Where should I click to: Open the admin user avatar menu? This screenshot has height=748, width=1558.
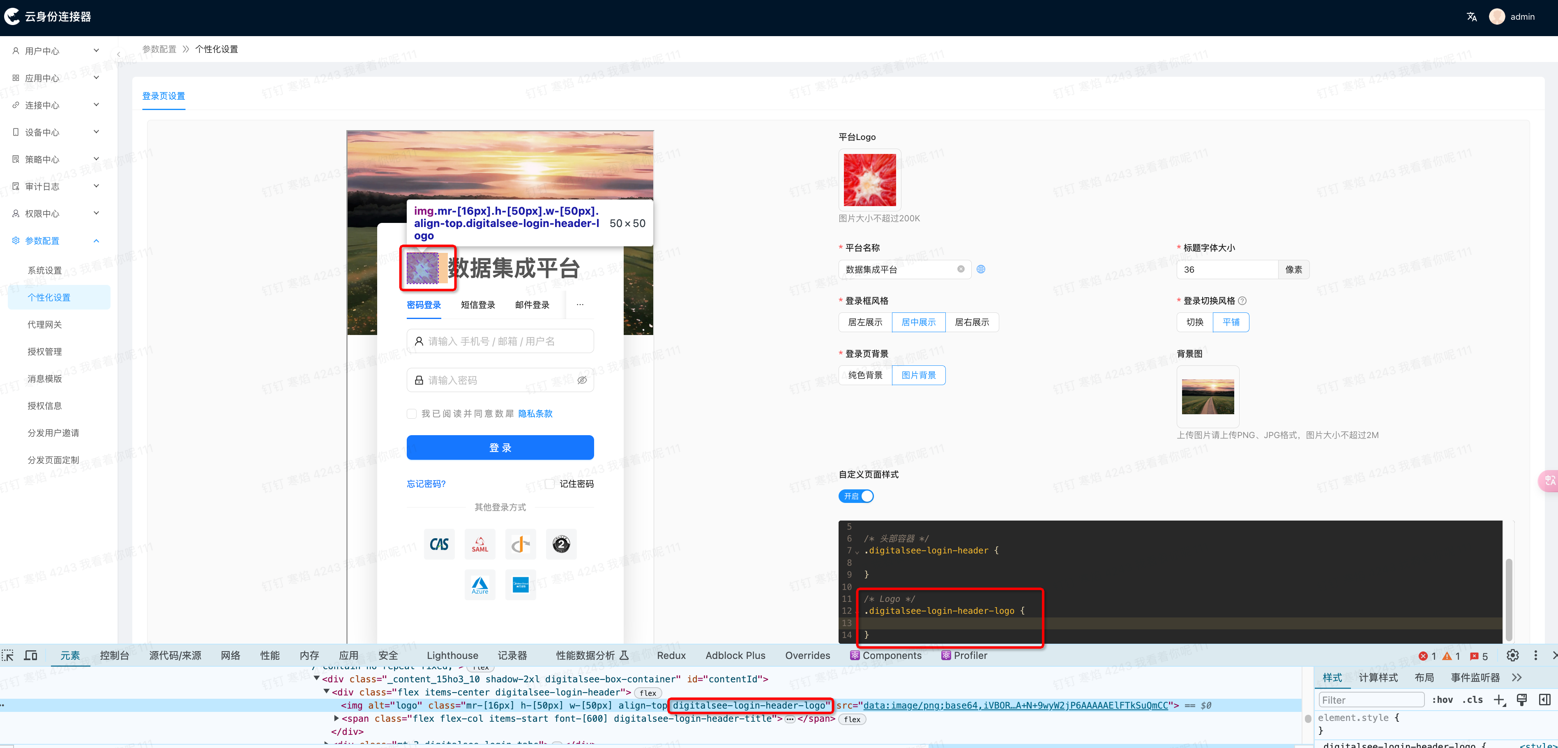click(1497, 17)
